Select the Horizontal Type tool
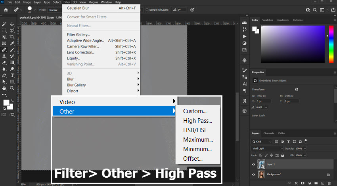Image resolution: width=337 pixels, height=186 pixels. tap(12, 76)
